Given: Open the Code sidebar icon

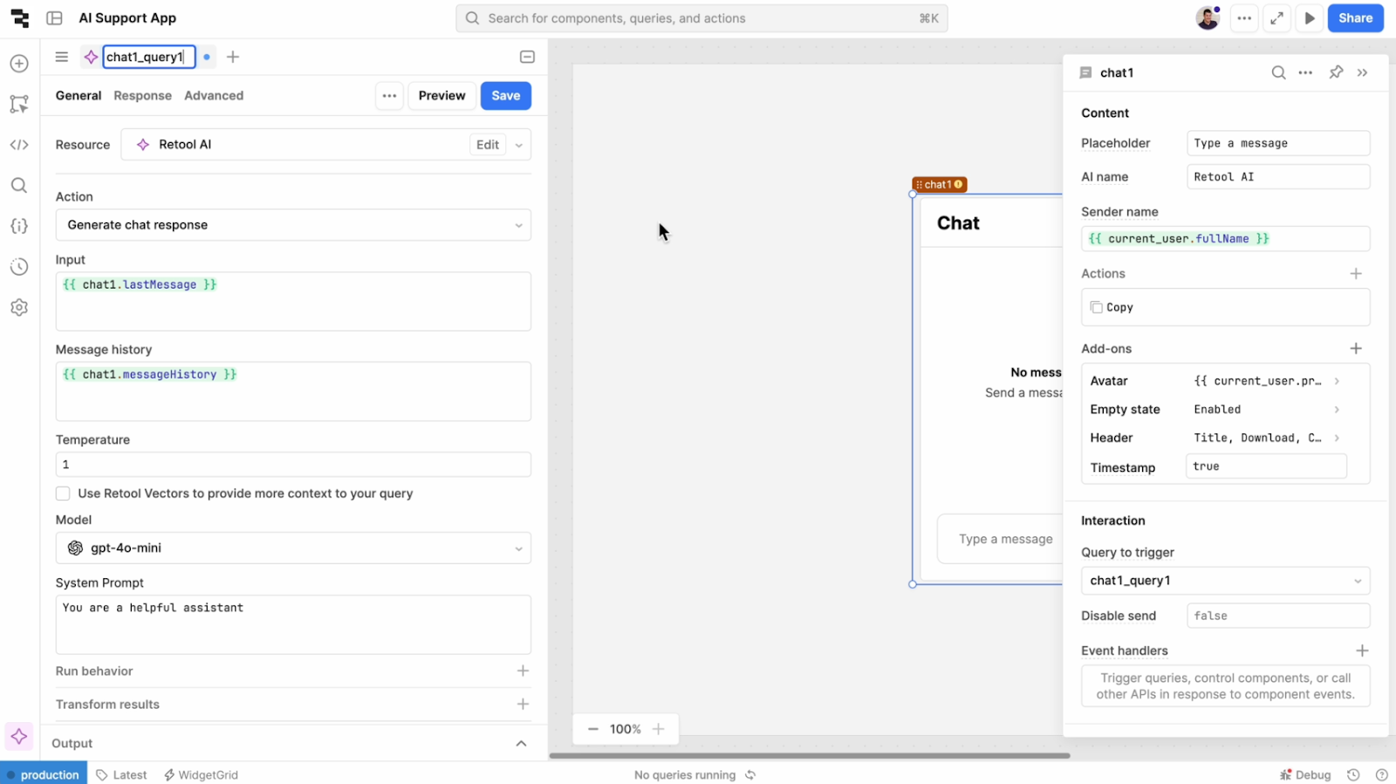Looking at the screenshot, I should pos(19,145).
